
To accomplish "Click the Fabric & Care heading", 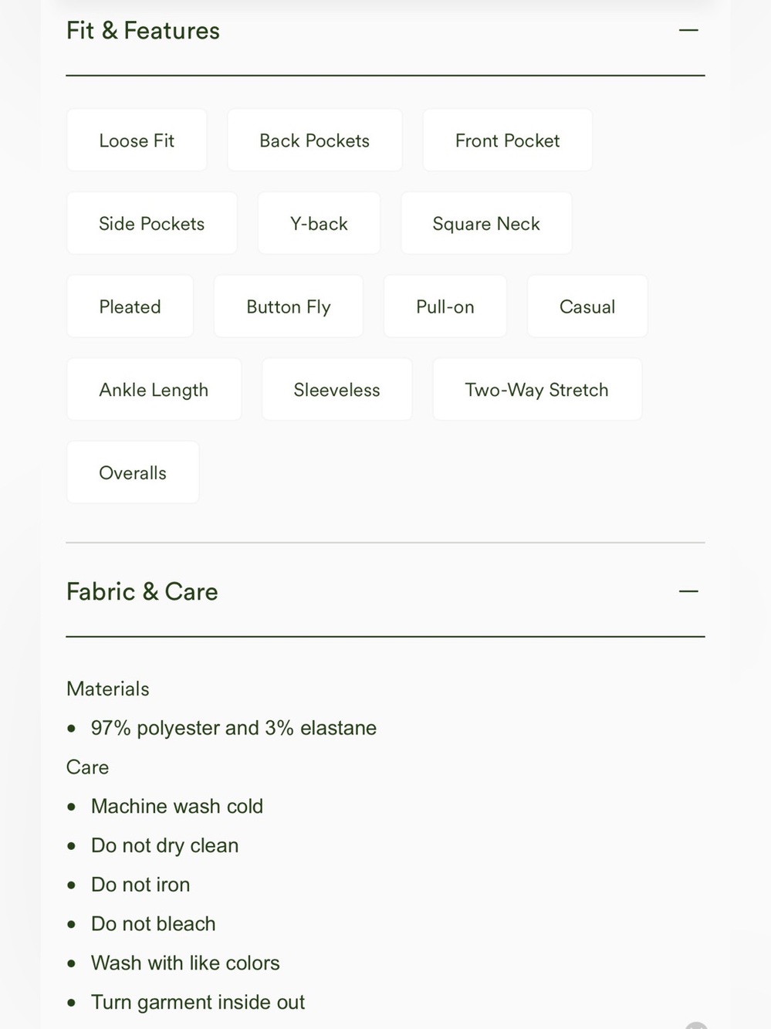I will [x=142, y=592].
